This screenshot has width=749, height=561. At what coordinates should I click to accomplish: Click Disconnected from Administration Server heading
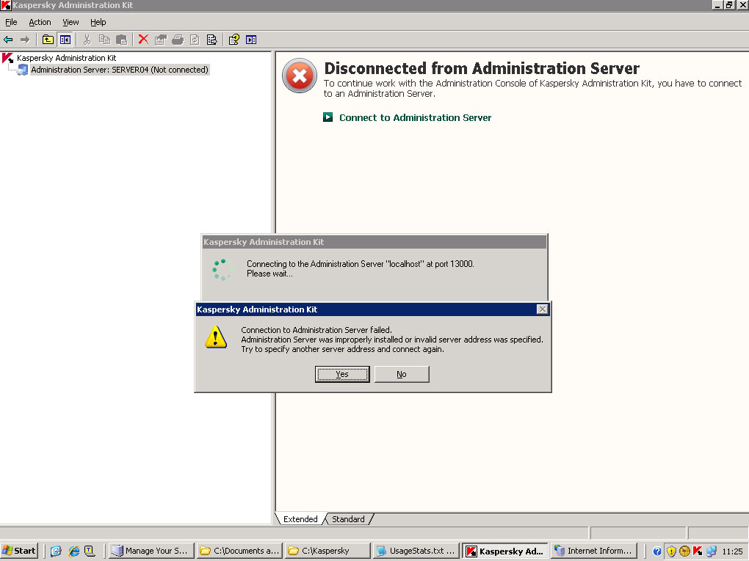click(482, 68)
